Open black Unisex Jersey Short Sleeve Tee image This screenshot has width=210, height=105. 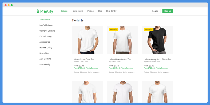[157, 40]
